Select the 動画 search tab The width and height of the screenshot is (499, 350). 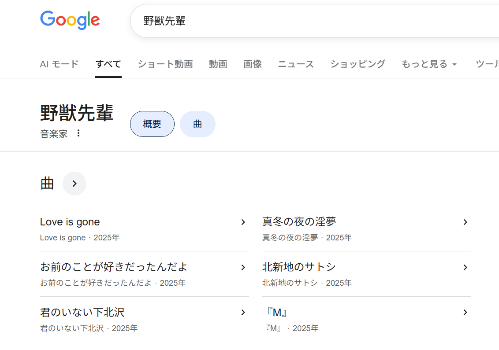218,64
